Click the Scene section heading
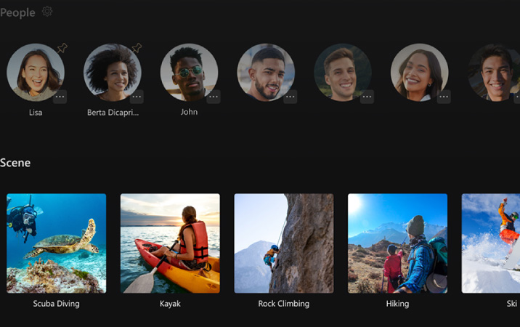This screenshot has height=327, width=520. click(x=15, y=163)
